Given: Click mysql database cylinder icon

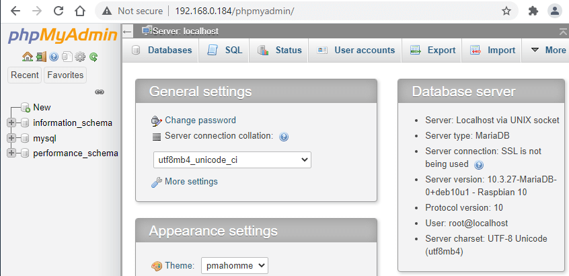Looking at the screenshot, I should tap(25, 138).
